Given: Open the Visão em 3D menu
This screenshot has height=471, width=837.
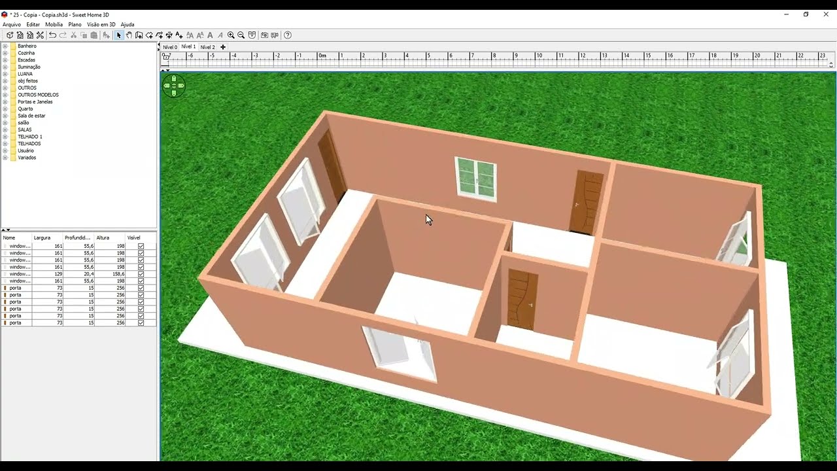Looking at the screenshot, I should pyautogui.click(x=101, y=24).
